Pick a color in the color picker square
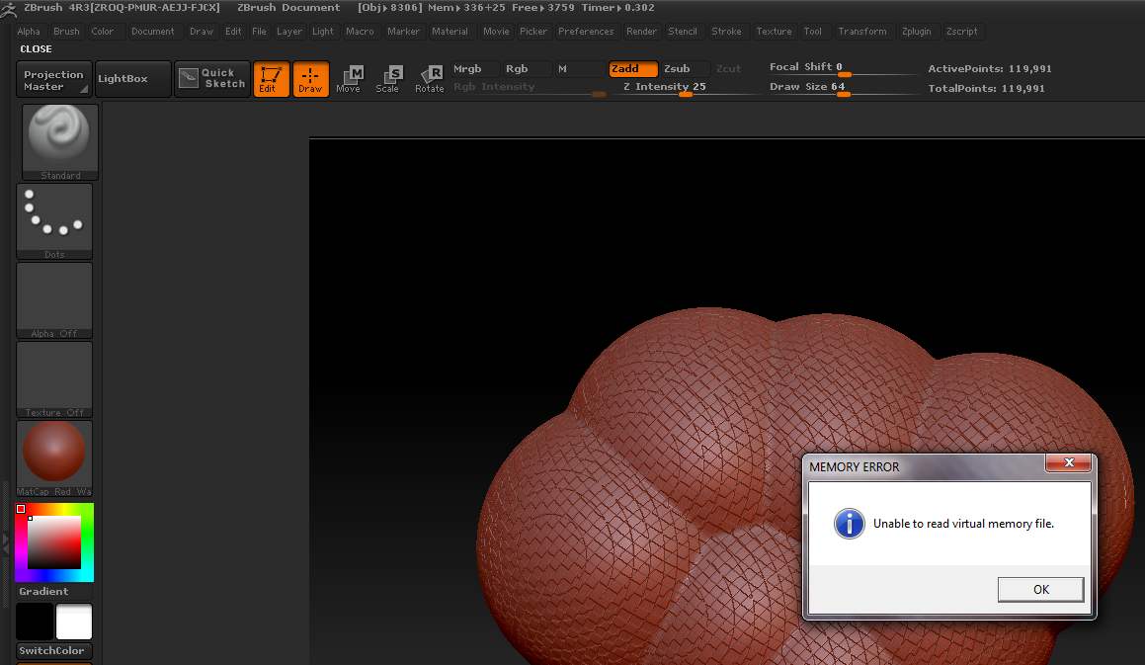This screenshot has width=1145, height=665. [54, 542]
